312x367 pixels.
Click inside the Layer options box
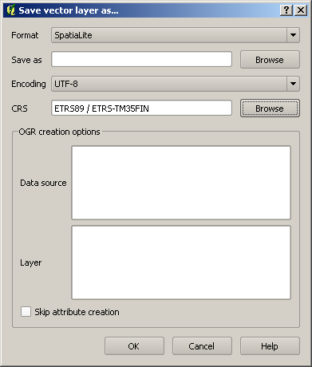pos(181,262)
